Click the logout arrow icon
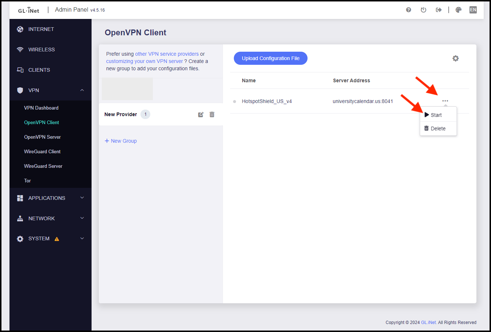 click(439, 10)
